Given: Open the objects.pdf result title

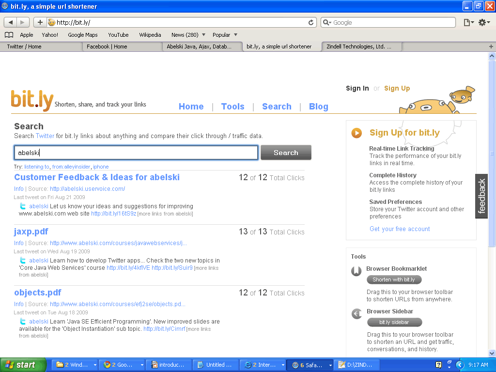Looking at the screenshot, I should [x=38, y=293].
